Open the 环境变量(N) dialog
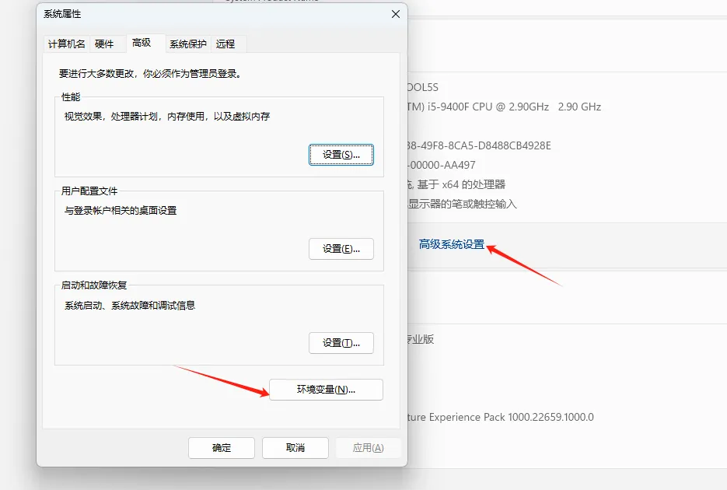 326,390
